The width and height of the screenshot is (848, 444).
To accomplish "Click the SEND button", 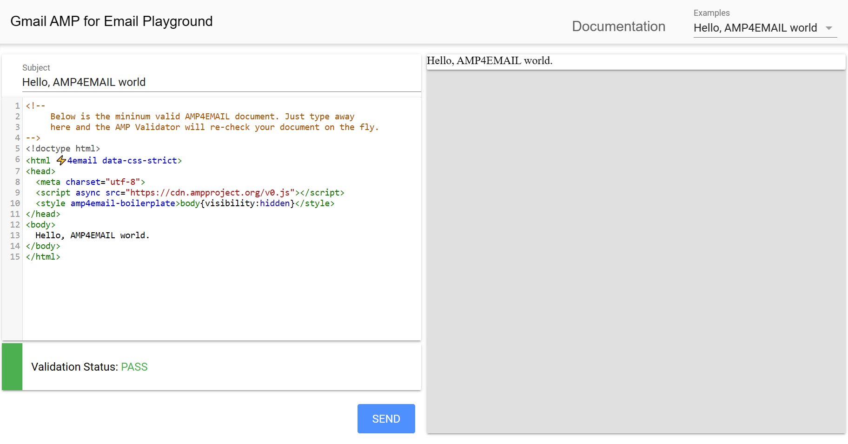I will coord(386,418).
